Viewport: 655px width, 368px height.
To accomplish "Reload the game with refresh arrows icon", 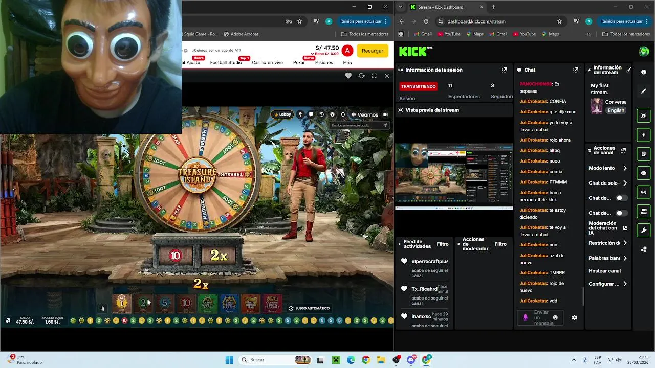I will 361,76.
